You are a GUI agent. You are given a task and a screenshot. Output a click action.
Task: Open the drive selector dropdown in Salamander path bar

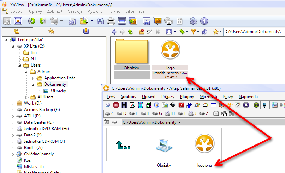tap(119, 122)
